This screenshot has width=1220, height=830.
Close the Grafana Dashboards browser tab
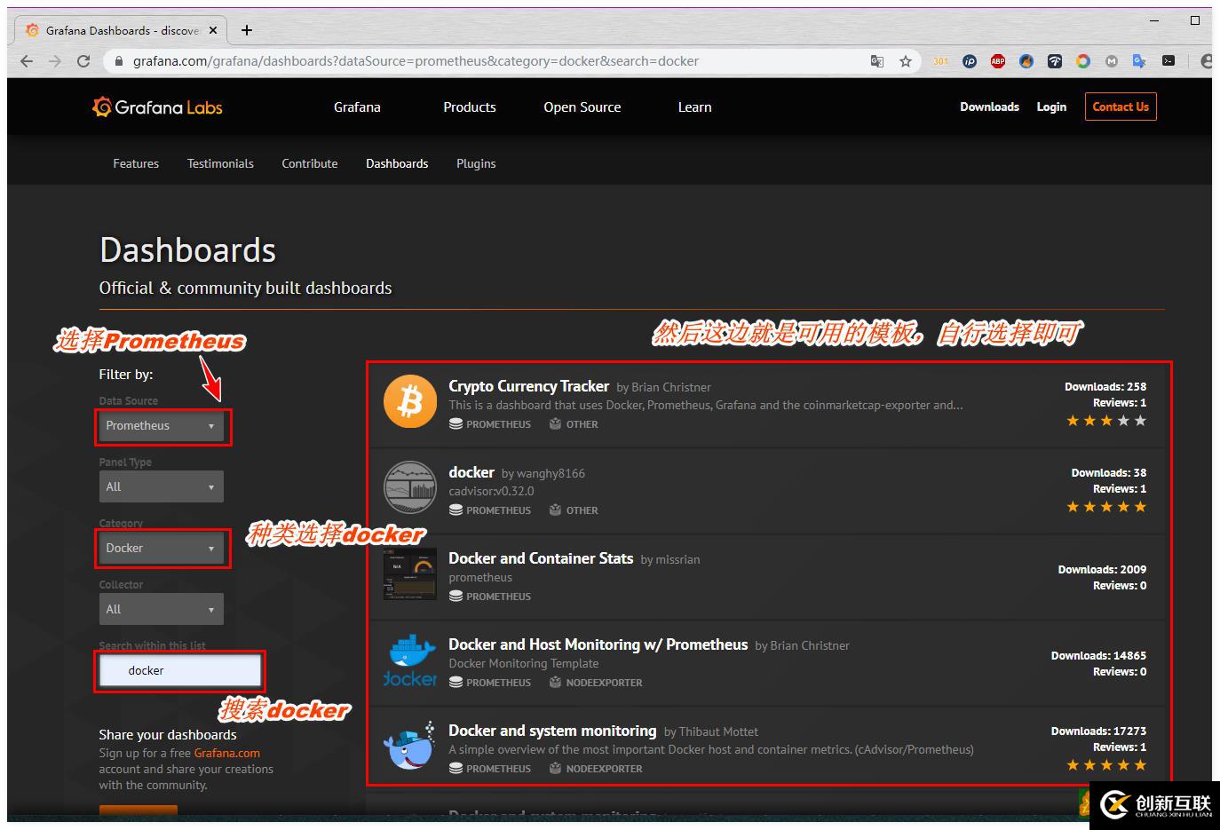(213, 30)
